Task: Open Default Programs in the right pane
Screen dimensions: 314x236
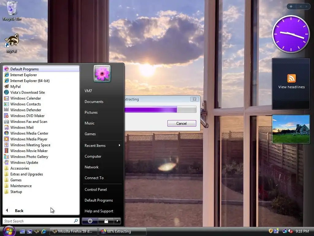Action: click(102, 200)
